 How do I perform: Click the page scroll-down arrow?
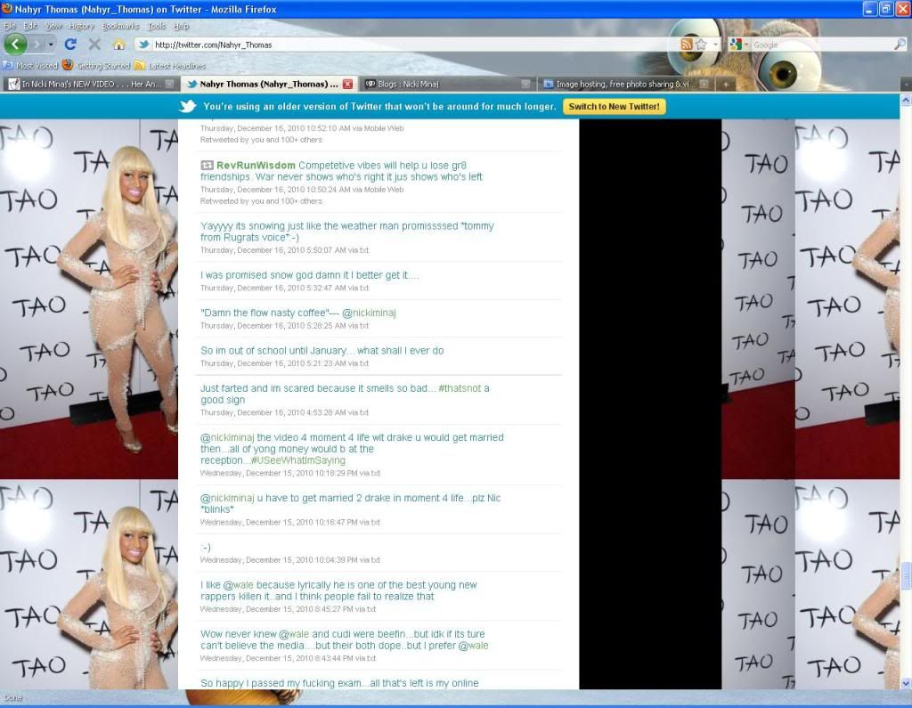[x=906, y=683]
